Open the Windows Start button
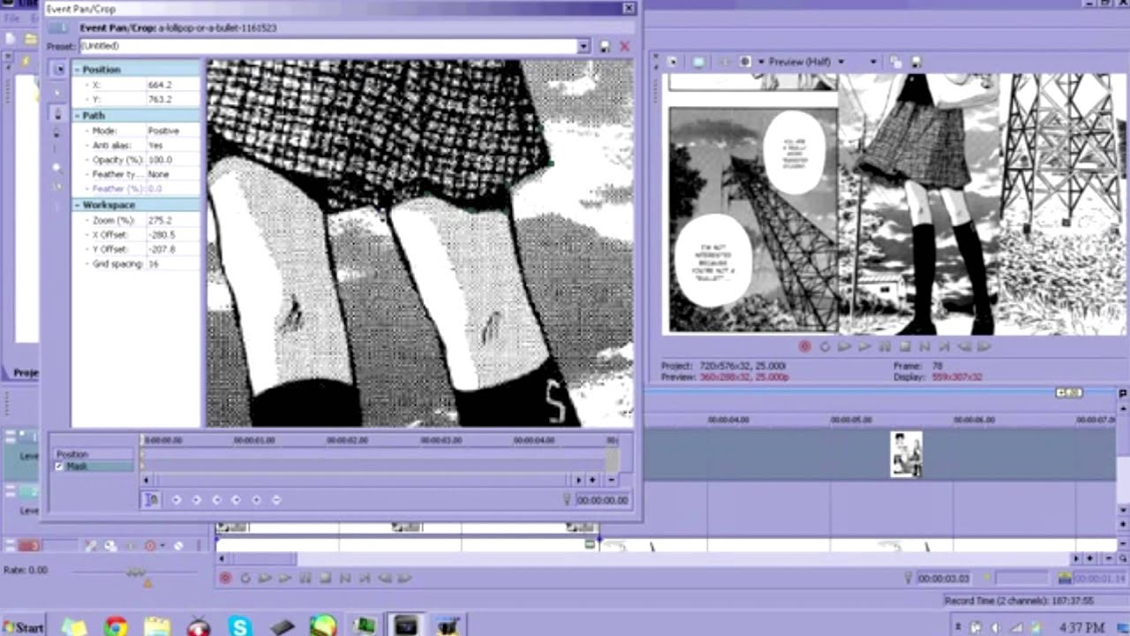Image resolution: width=1130 pixels, height=636 pixels. pos(23,627)
